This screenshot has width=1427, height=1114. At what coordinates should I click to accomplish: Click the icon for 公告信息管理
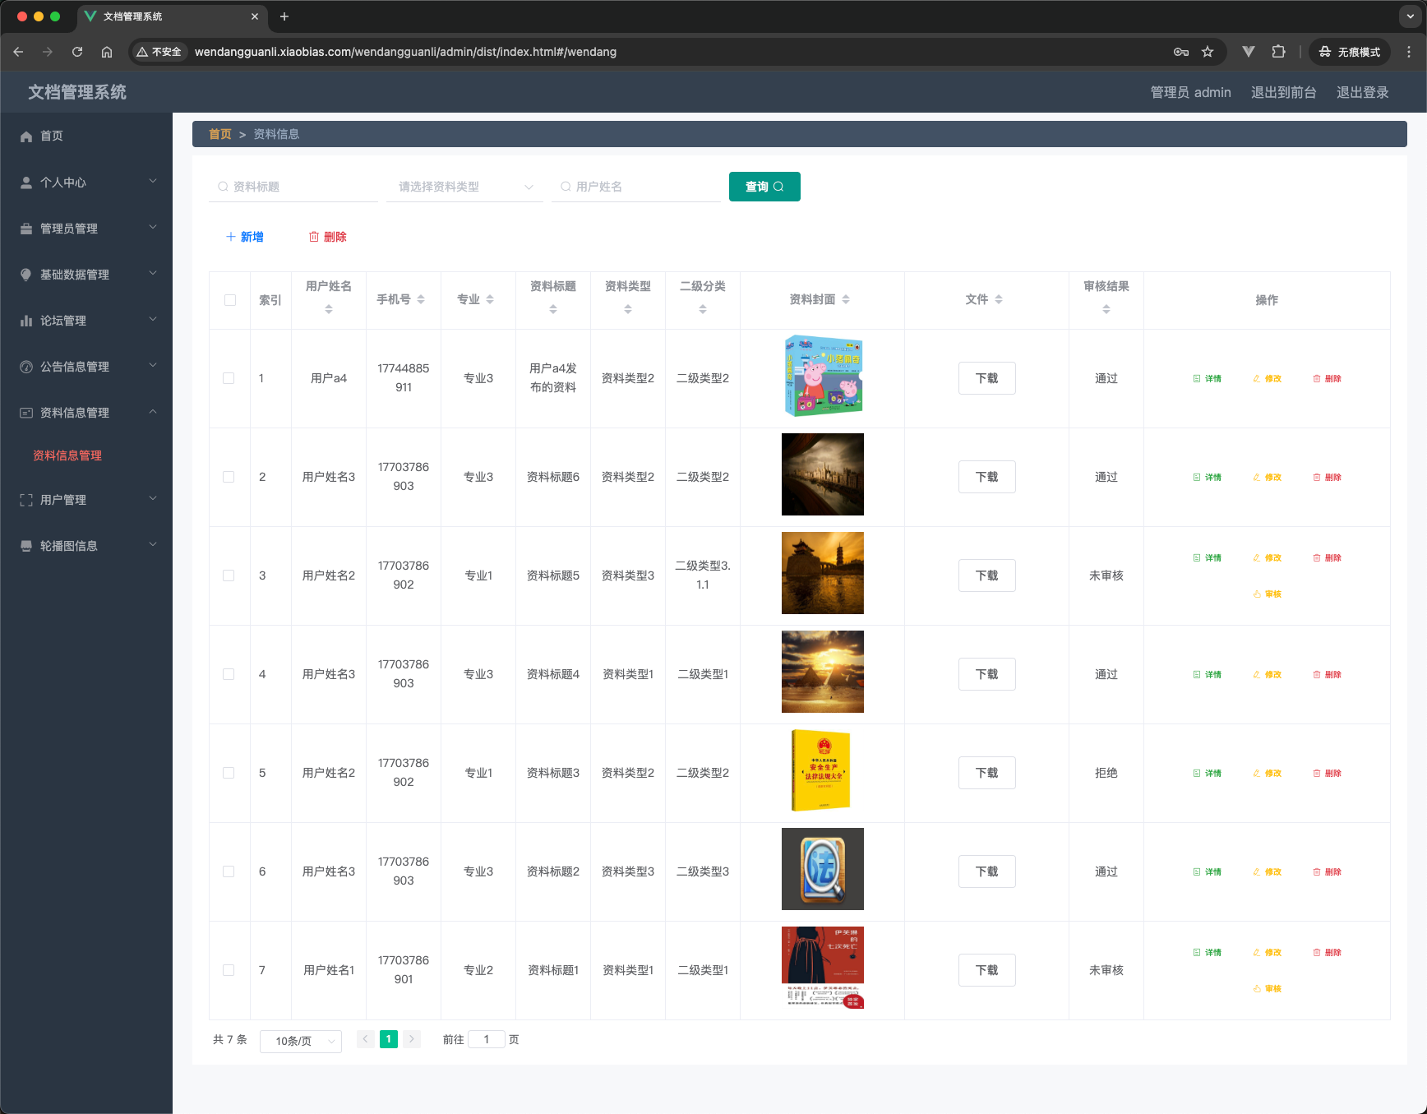26,367
